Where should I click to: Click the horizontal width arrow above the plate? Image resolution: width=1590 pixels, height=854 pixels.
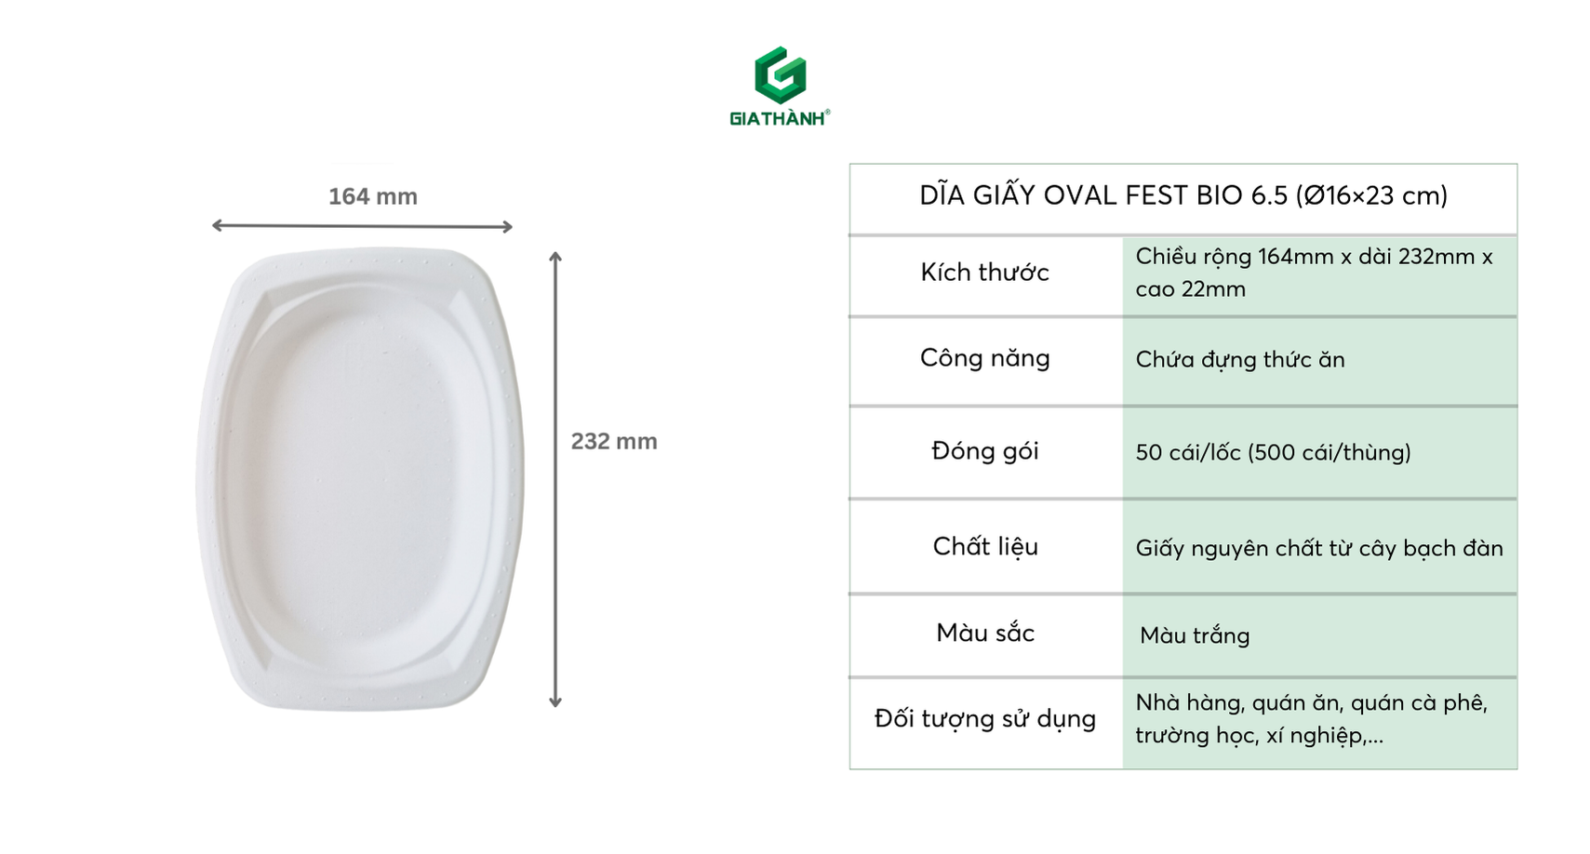[x=362, y=226]
